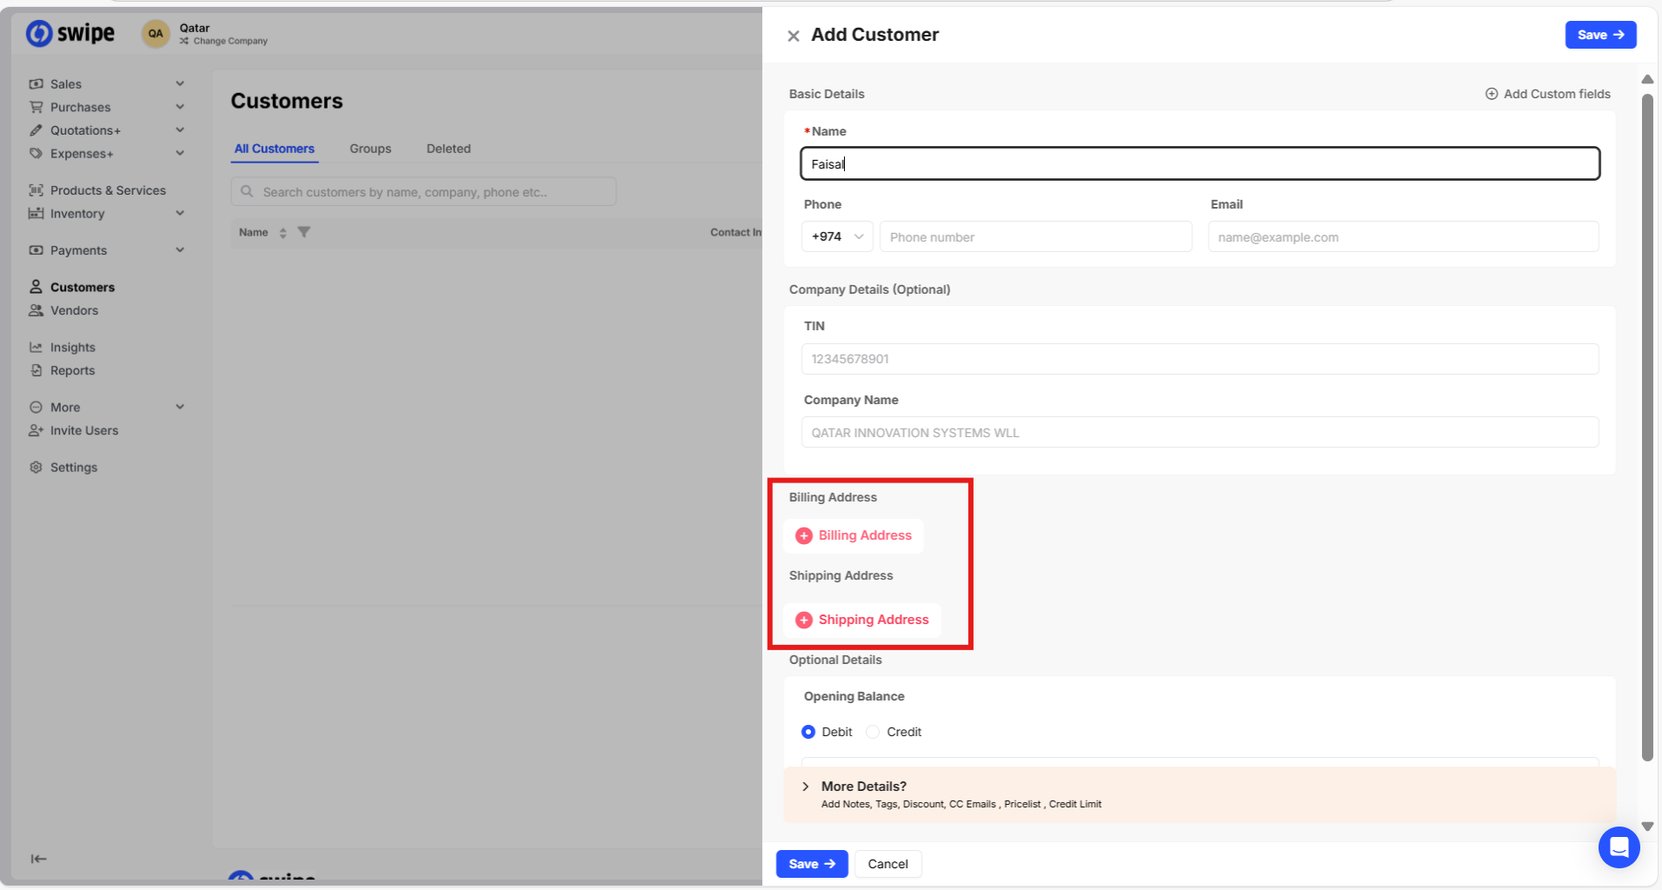Switch to the Groups tab

point(370,149)
